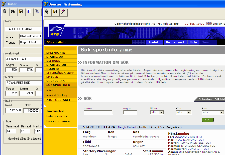225x155 pixels.
Task: Click the Segrar field showing 282
Action: (11, 93)
